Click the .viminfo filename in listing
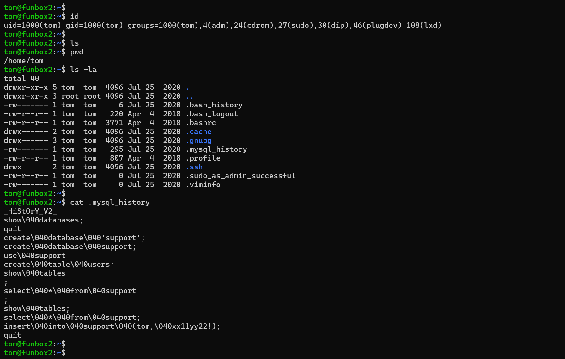 [x=203, y=185]
